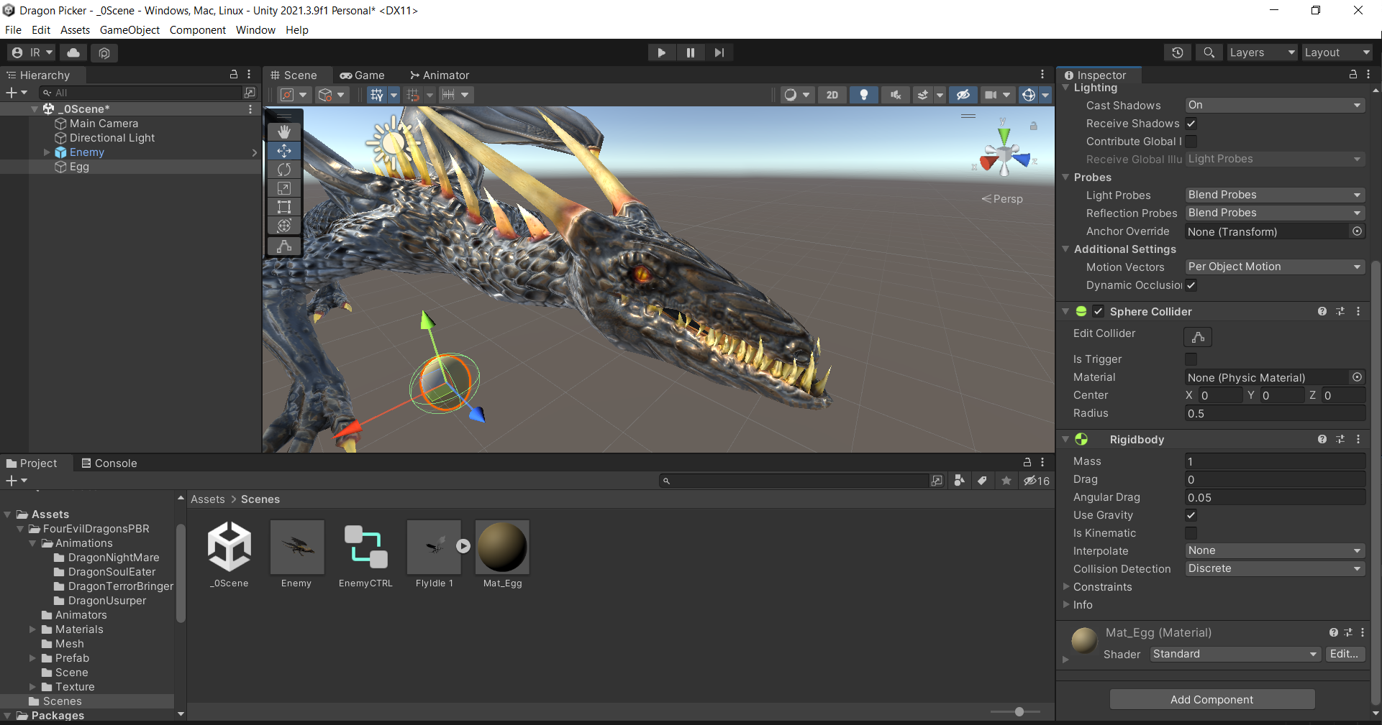Uncheck the Use Gravity checkbox

point(1191,515)
